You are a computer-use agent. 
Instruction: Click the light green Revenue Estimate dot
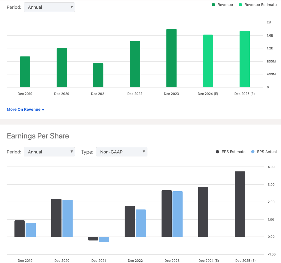click(x=240, y=5)
